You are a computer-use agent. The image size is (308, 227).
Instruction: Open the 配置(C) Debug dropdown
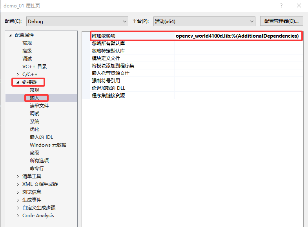(x=77, y=22)
